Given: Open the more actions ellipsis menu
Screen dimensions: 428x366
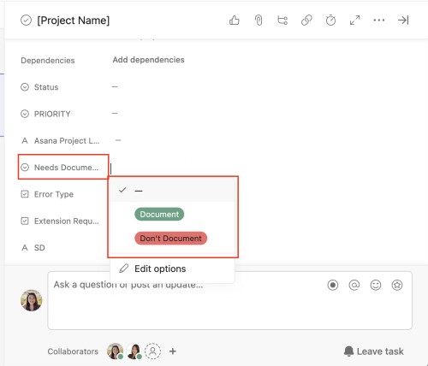Looking at the screenshot, I should click(379, 21).
